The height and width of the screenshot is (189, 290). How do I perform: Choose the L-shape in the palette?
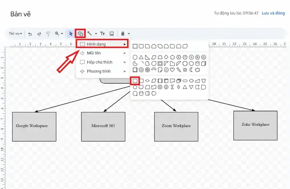172,64
